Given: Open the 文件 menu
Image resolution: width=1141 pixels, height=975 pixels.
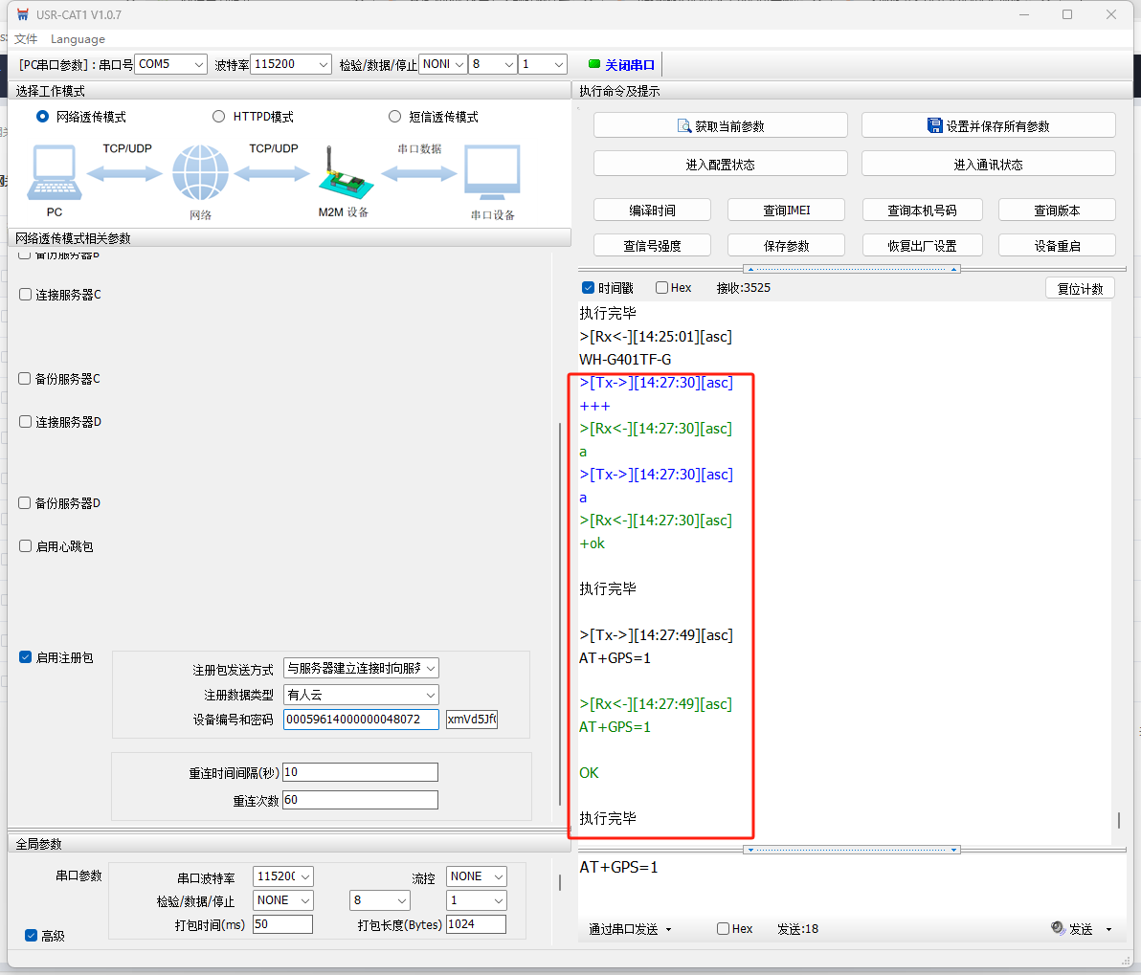Looking at the screenshot, I should pos(26,39).
